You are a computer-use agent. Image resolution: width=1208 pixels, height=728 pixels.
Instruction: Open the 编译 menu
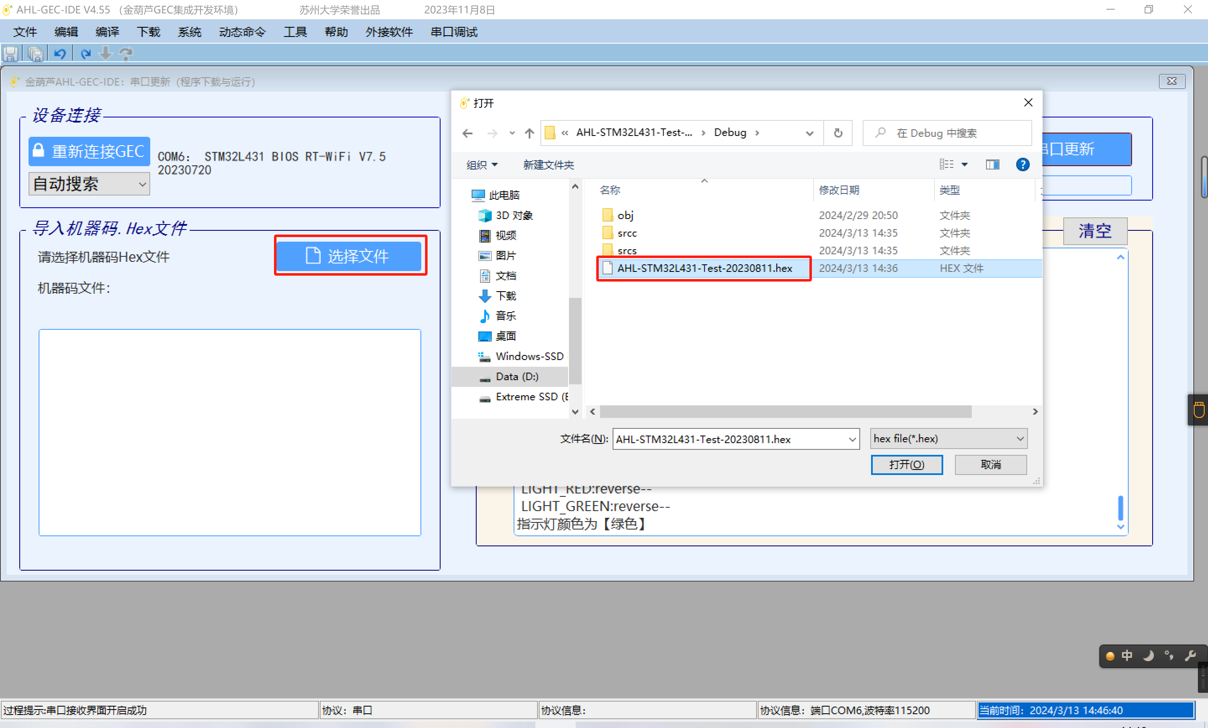[x=107, y=32]
